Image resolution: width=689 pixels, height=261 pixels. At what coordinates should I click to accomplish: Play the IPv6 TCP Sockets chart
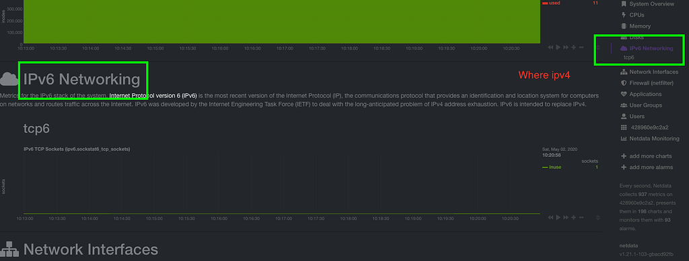(558, 217)
